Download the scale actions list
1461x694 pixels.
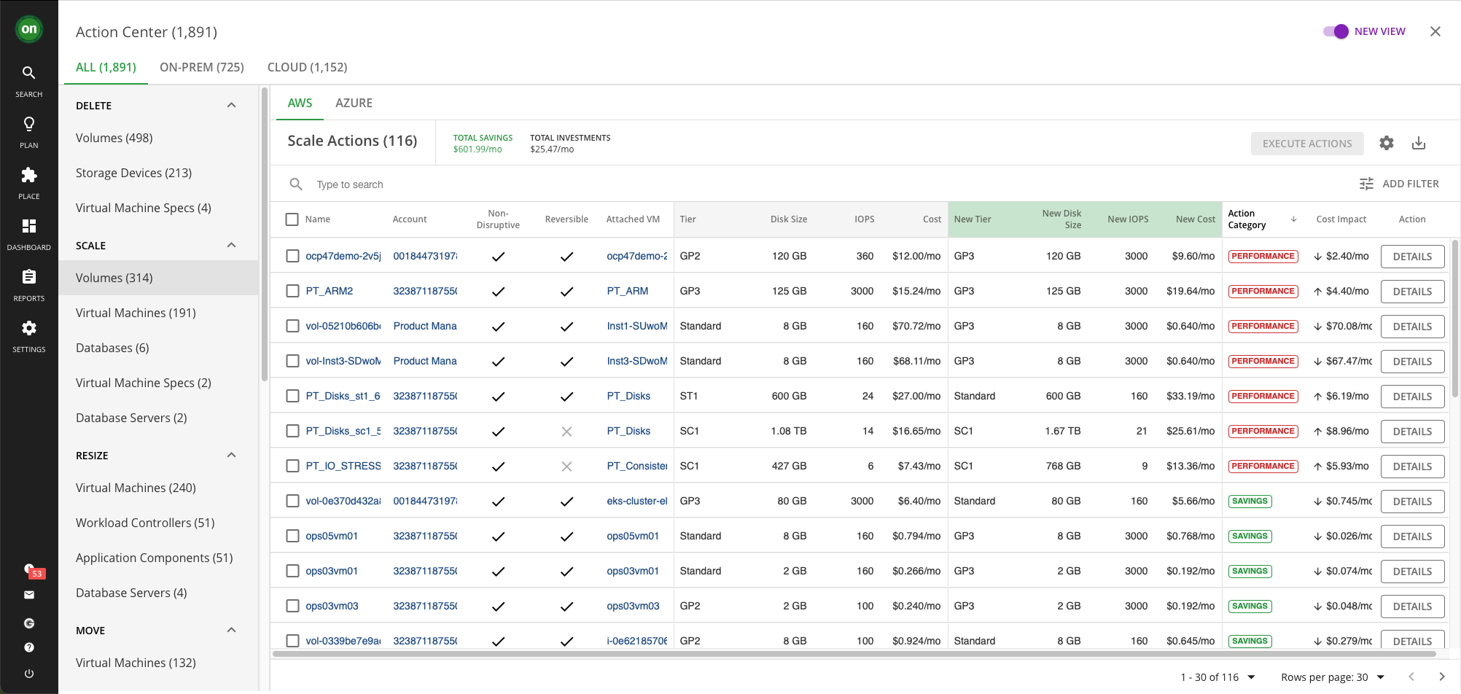tap(1418, 144)
